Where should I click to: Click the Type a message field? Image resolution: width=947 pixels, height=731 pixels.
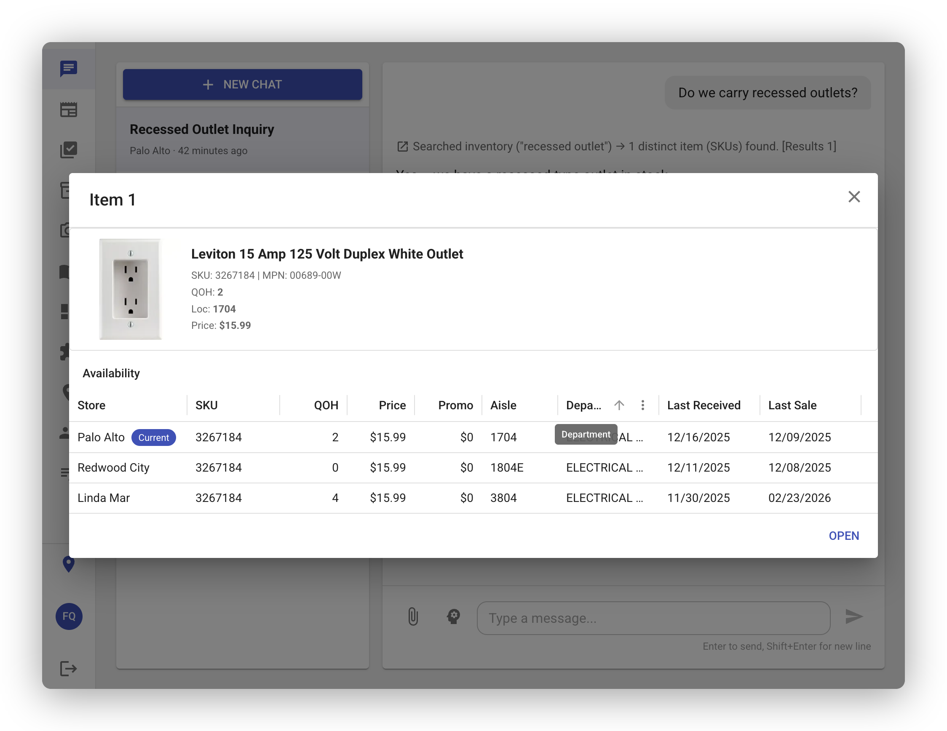click(x=653, y=618)
